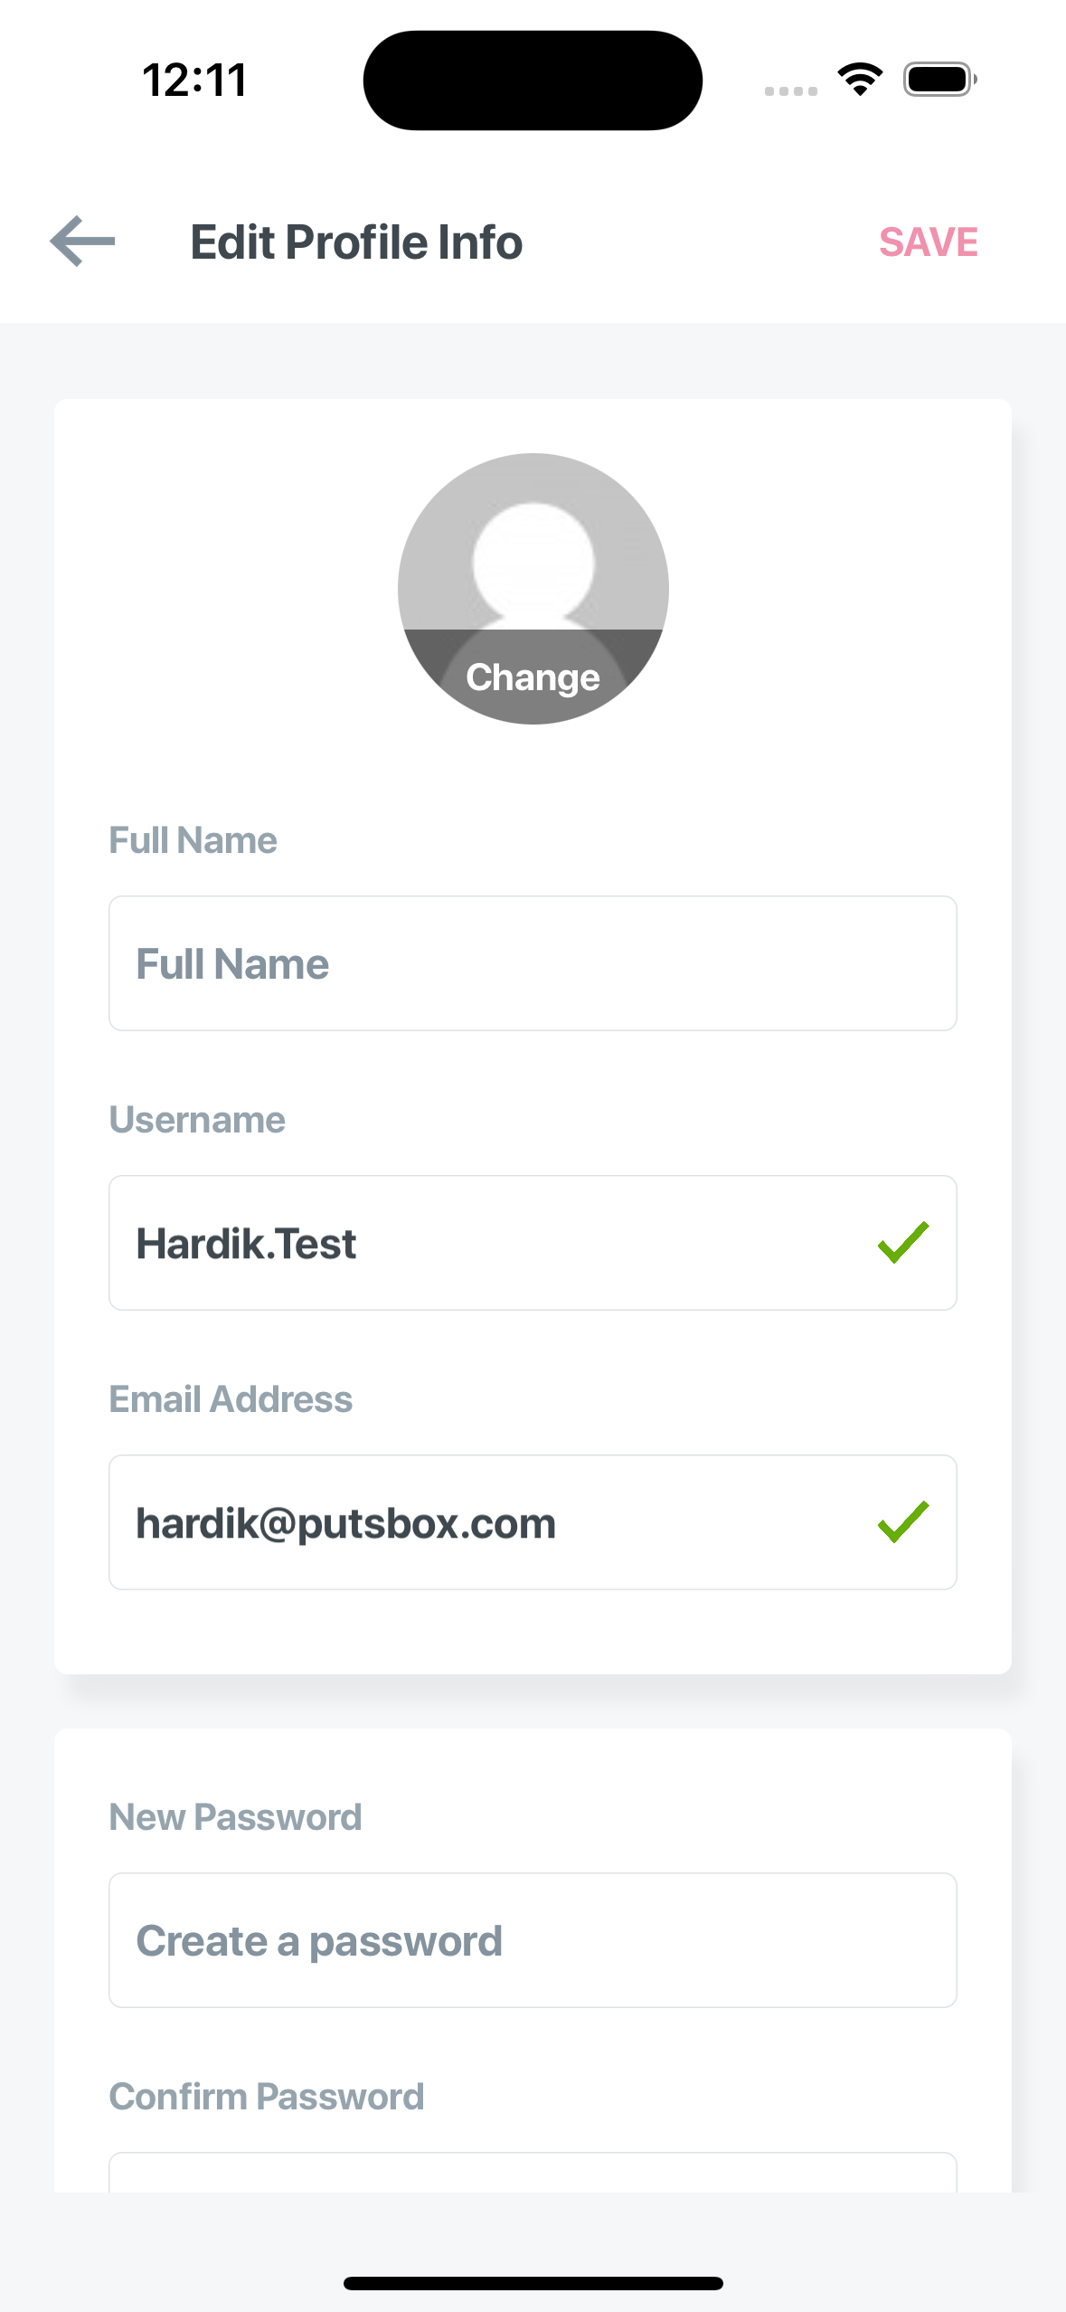1066x2312 pixels.
Task: Tap the 12:11 clock in status bar
Action: (195, 80)
